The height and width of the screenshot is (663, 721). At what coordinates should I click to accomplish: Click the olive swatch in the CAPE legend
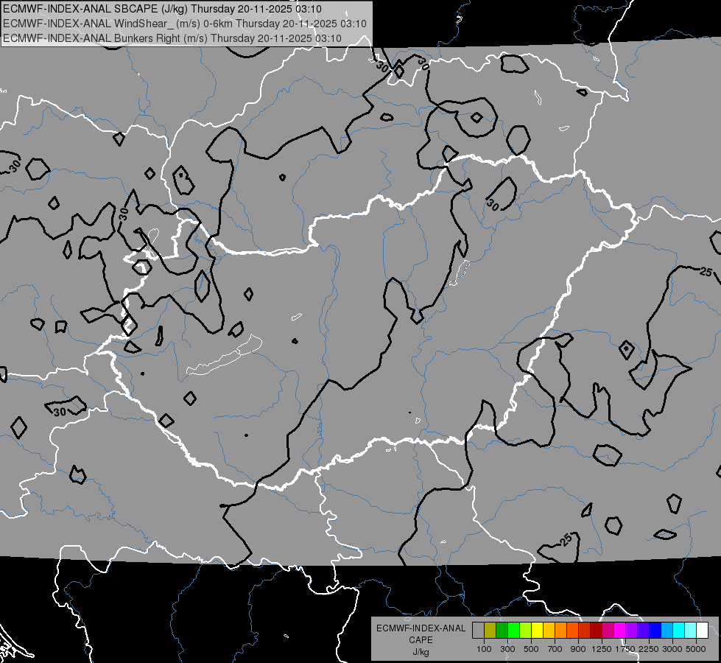tap(490, 630)
